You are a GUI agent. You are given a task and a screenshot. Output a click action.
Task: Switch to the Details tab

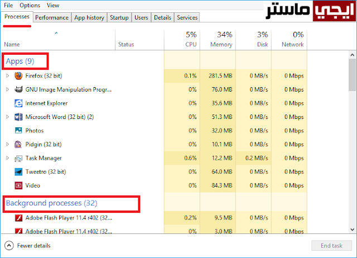162,17
